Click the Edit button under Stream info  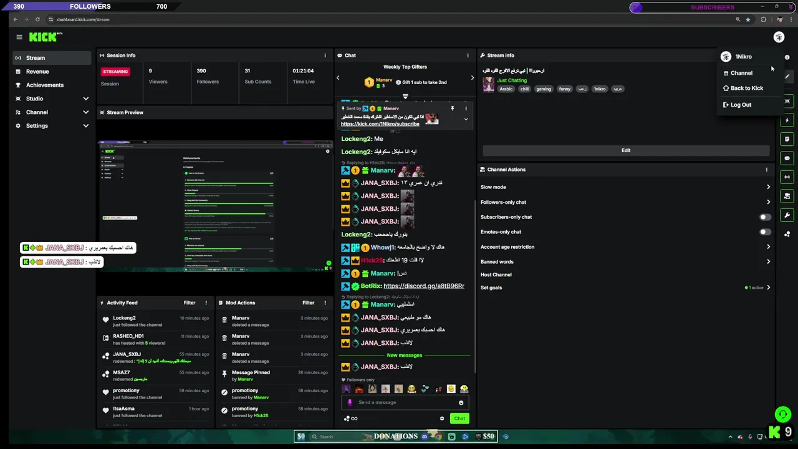coord(626,150)
